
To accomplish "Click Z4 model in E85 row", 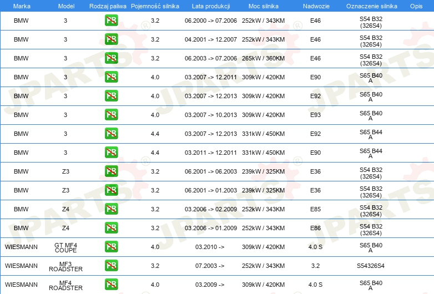I will [65, 209].
